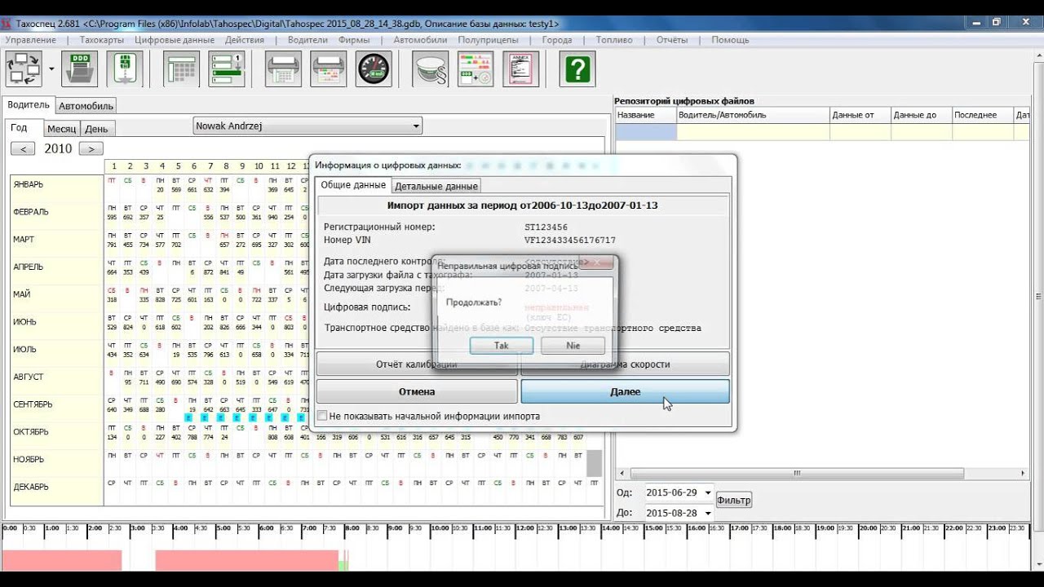Click the numbered list sort icon

click(227, 68)
